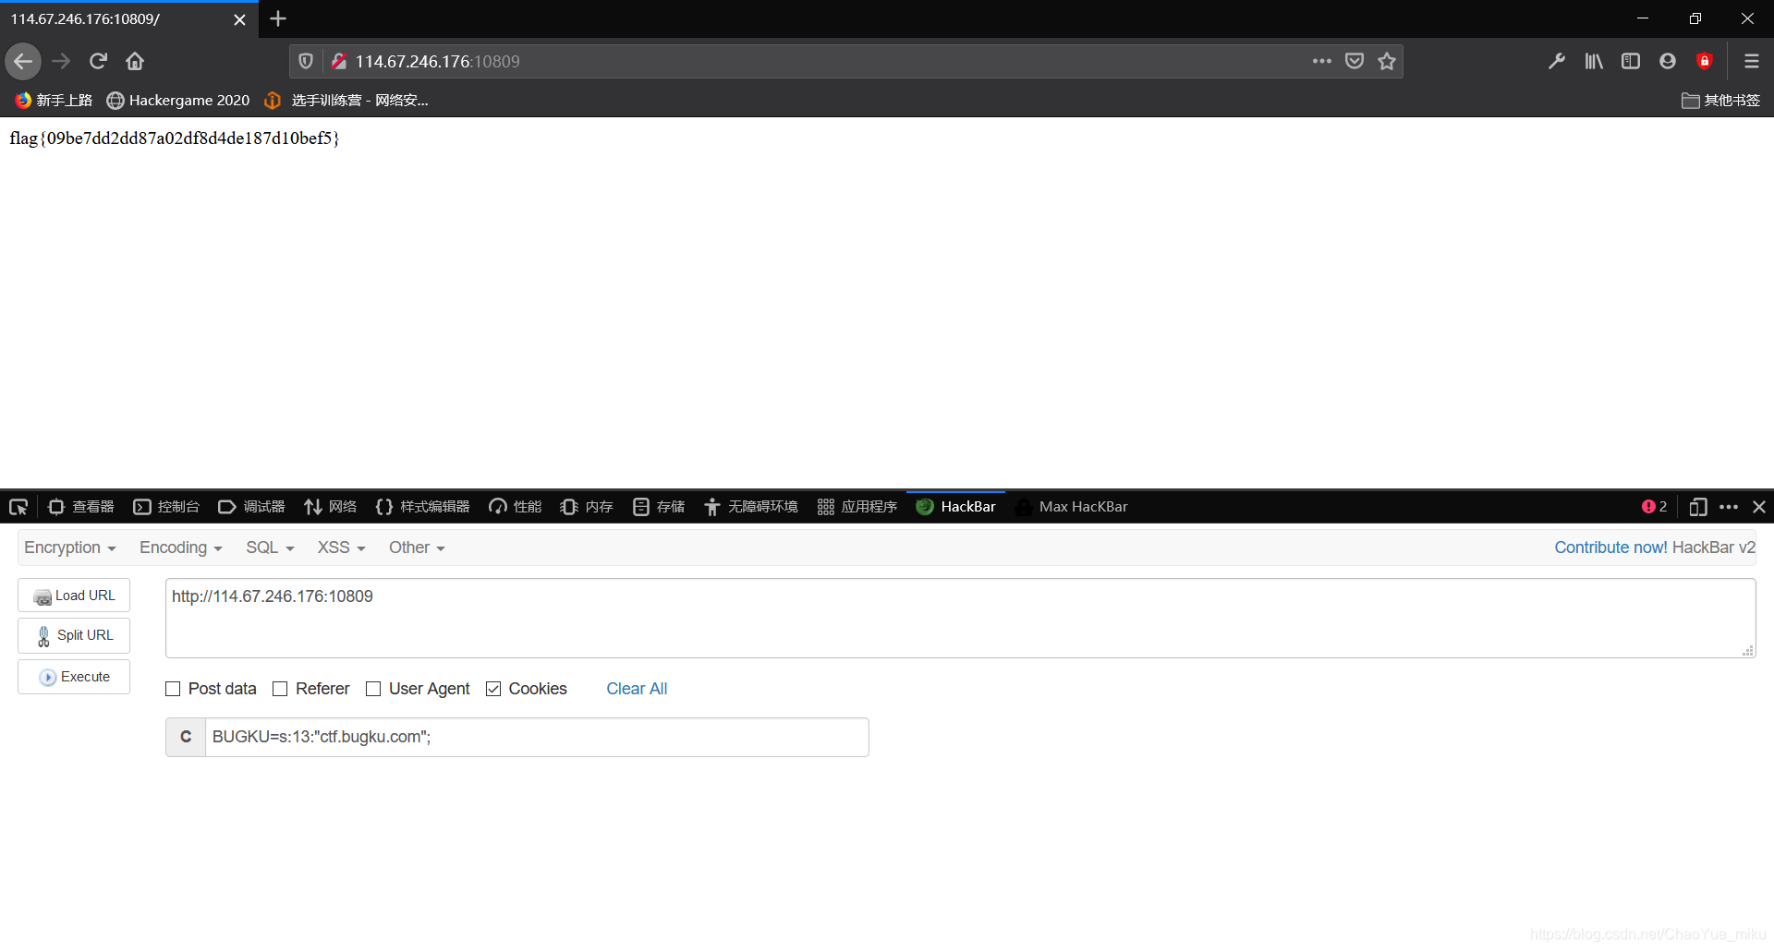This screenshot has width=1774, height=951.
Task: Toggle responsive design mode in DevTools
Action: pyautogui.click(x=1698, y=506)
